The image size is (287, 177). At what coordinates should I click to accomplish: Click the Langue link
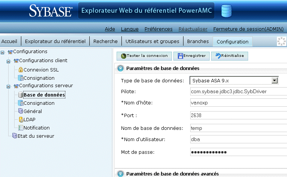[130, 29]
